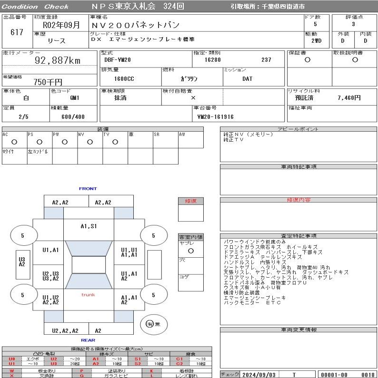The width and height of the screenshot is (378, 378).
Task: Click the PW equipment circle mark
Action: point(64,142)
